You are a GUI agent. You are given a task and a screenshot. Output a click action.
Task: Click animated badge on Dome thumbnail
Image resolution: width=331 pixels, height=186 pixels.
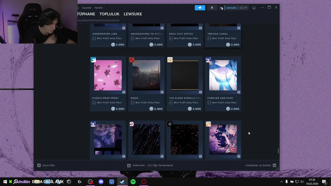point(162,92)
